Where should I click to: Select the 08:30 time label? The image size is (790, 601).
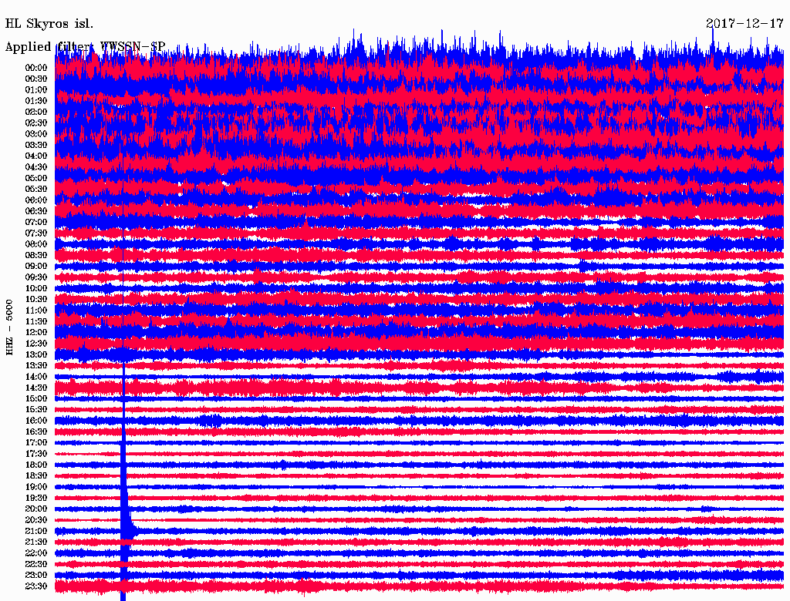pos(36,255)
